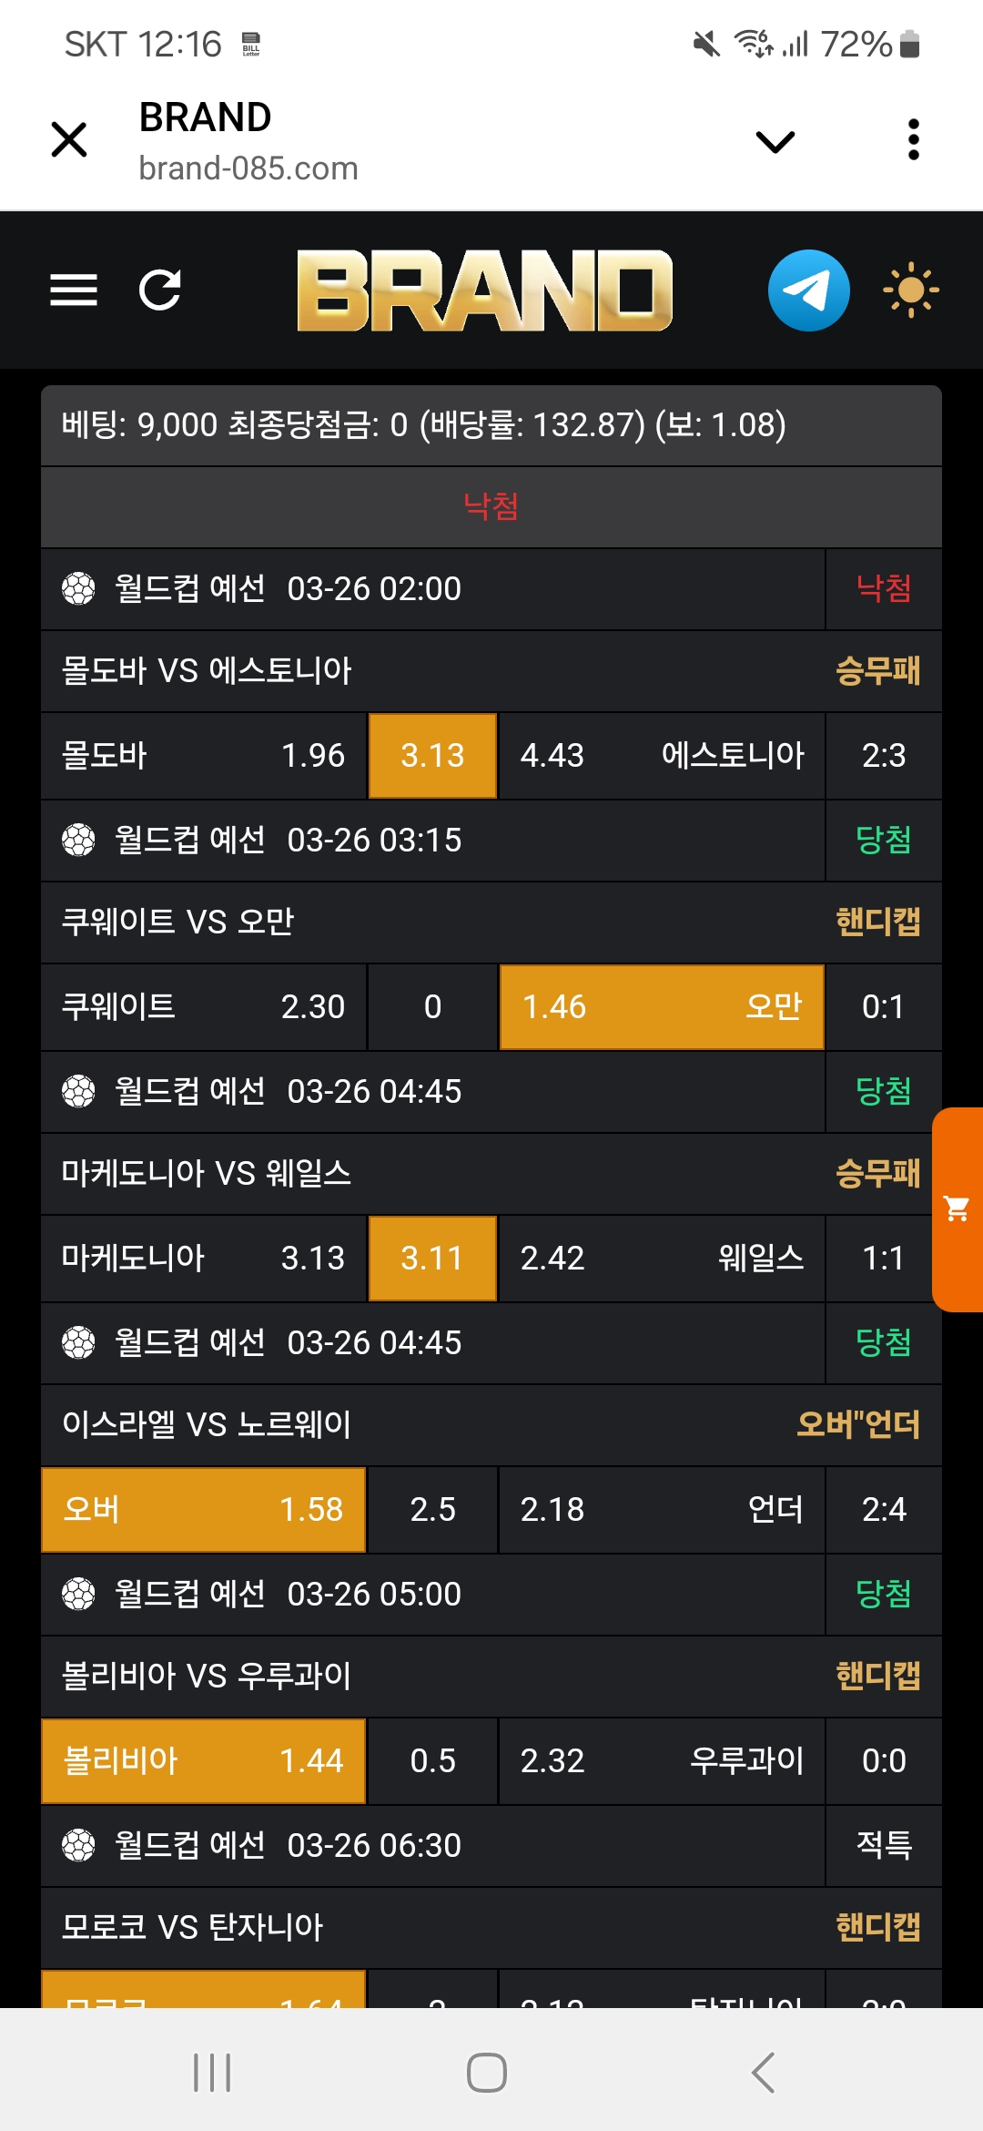The width and height of the screenshot is (983, 2131).
Task: Open the three-dot browser options menu
Action: coord(913,140)
